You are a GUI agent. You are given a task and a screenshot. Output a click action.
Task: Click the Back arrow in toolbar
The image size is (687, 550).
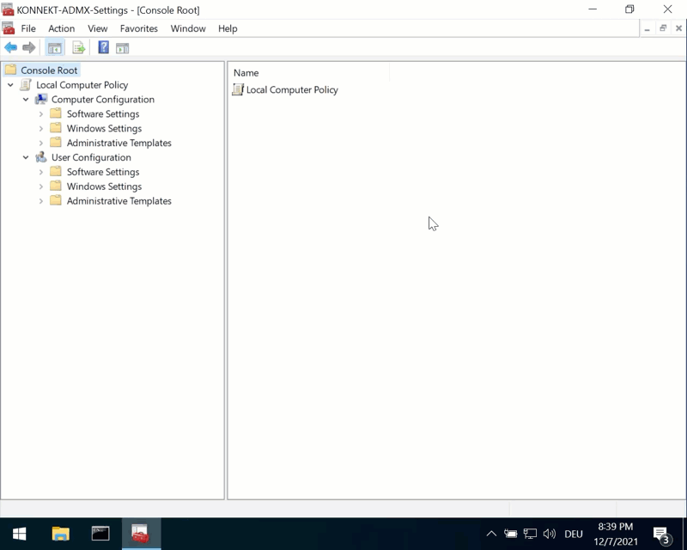click(x=10, y=47)
